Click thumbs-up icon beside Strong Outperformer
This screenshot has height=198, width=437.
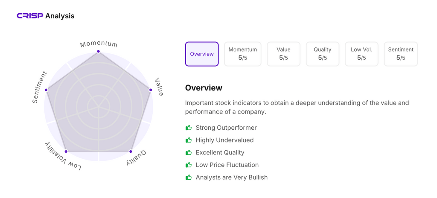tap(189, 128)
